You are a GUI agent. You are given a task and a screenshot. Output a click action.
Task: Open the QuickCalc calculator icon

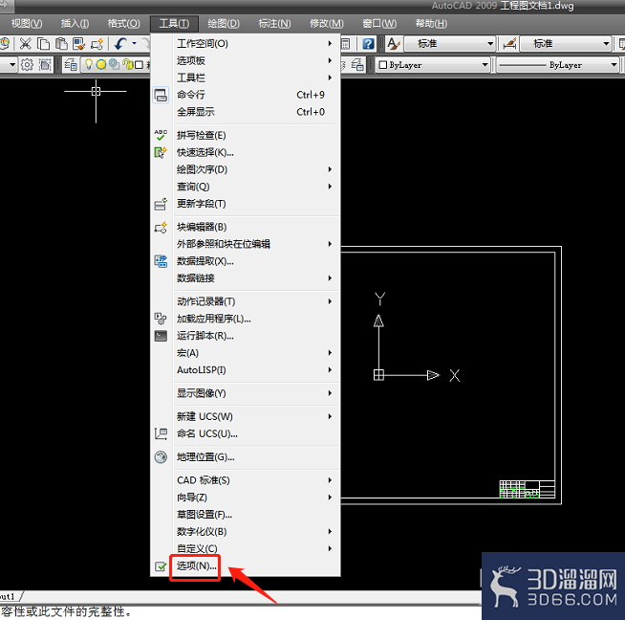345,43
